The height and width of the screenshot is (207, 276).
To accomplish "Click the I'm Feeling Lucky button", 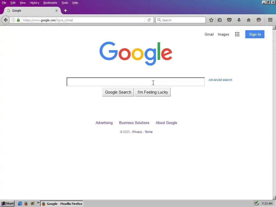I will click(x=153, y=92).
